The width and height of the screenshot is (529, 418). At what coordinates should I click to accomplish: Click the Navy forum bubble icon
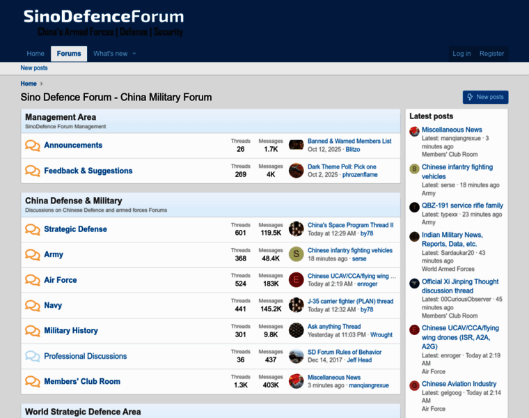coord(33,305)
